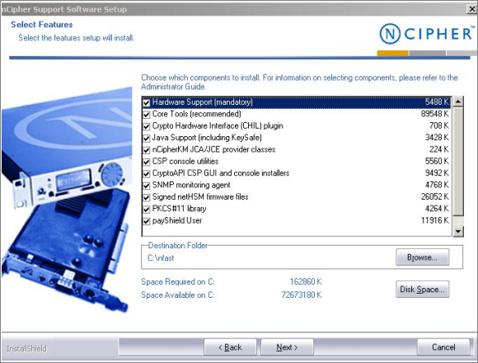Toggle Java Support (including KeySafe) checkbox
Viewport: 478px width, 363px height.
click(x=147, y=138)
